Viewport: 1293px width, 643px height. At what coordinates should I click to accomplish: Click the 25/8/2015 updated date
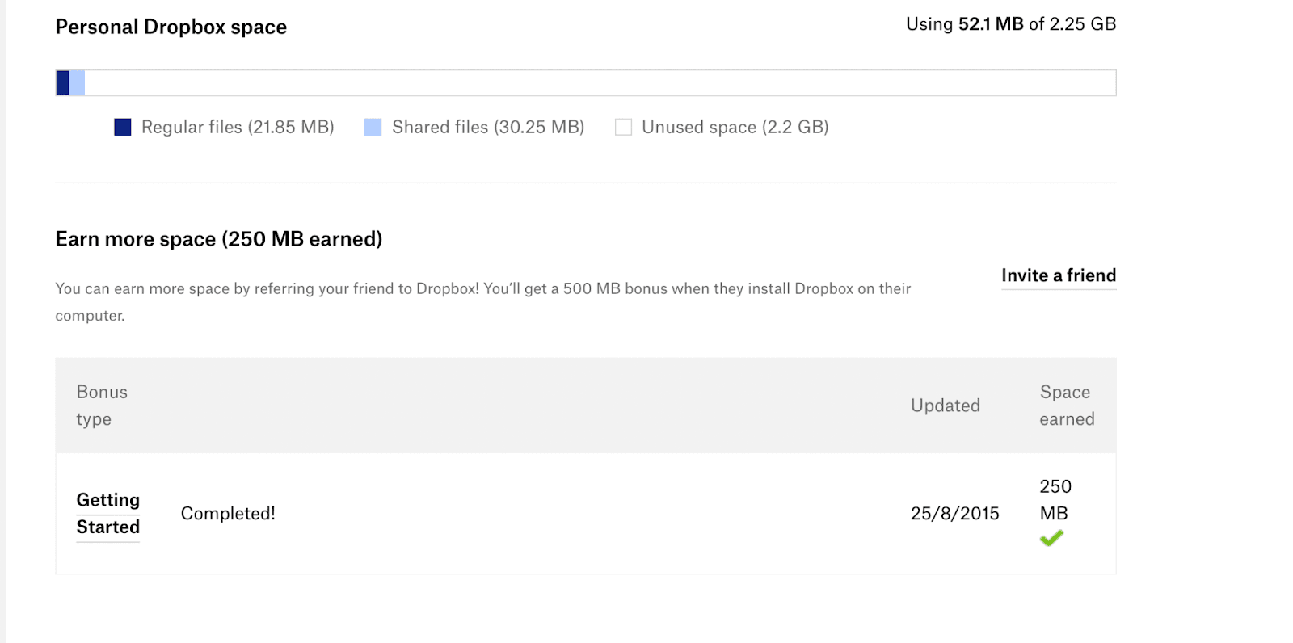954,514
